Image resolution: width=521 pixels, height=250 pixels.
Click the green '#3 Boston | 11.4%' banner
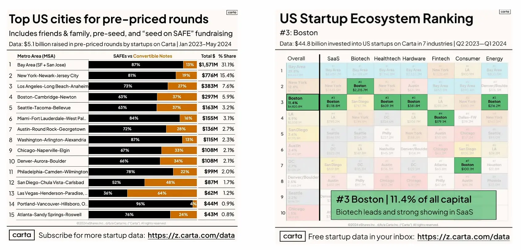tap(413, 205)
